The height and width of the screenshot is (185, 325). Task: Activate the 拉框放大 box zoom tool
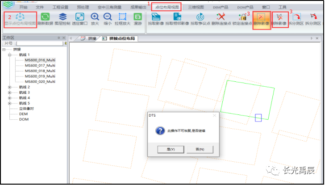123,18
